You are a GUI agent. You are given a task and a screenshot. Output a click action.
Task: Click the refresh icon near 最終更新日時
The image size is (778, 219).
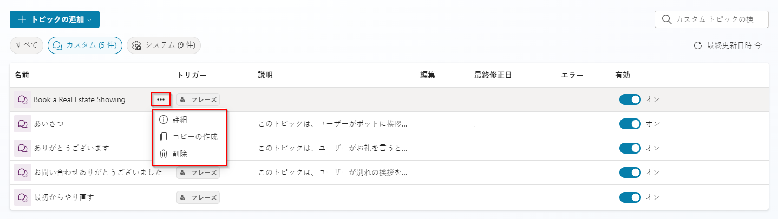(x=698, y=45)
